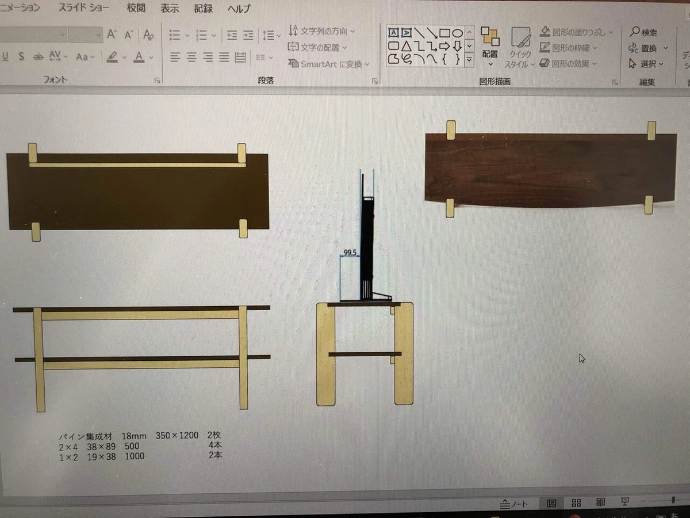Open the 配置 arrange menu
Screen dimensions: 690x518
pyautogui.click(x=490, y=47)
